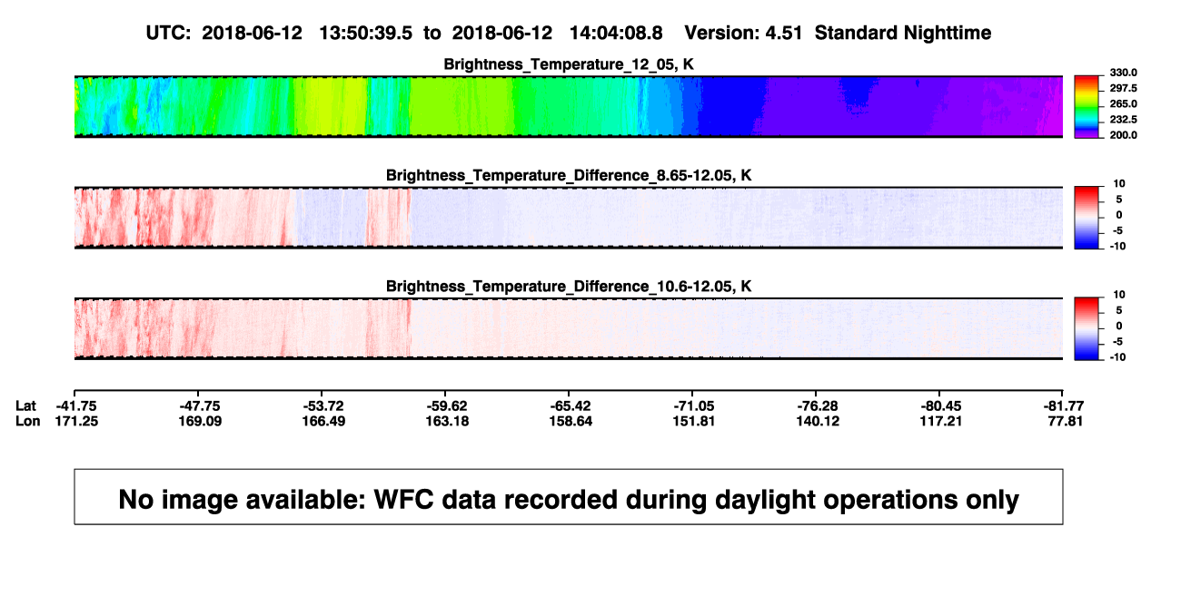Click latitude tick value -81.77
Viewport: 1181px width, 605px height.
(x=1062, y=405)
